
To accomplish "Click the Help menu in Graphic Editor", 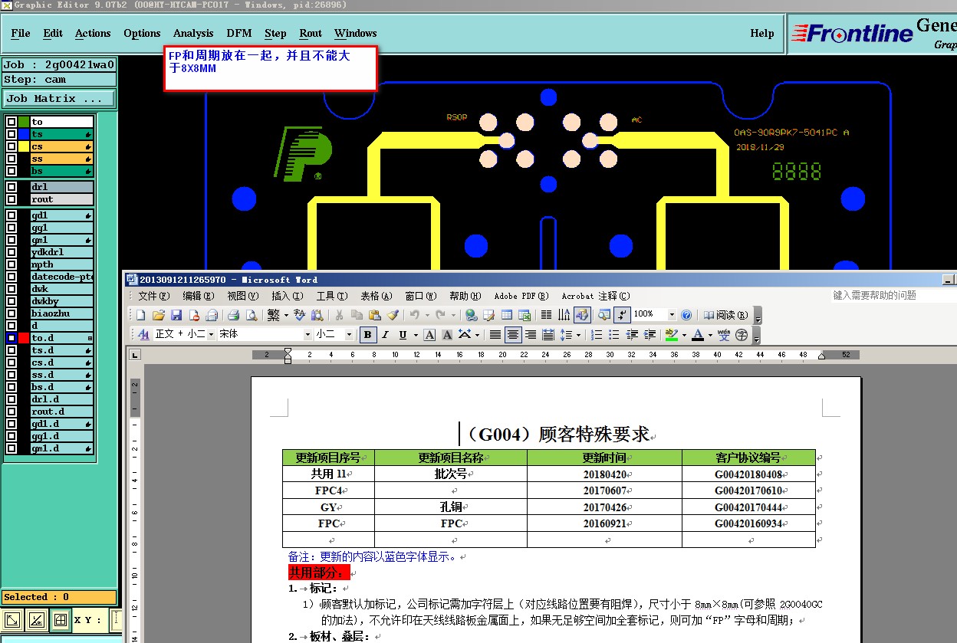I will click(762, 33).
